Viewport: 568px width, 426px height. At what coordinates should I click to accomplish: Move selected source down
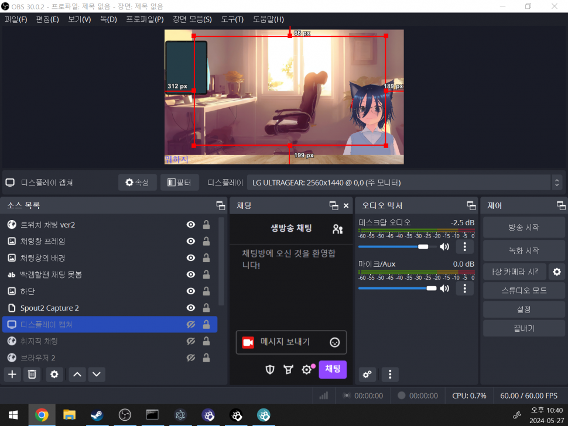[97, 375]
